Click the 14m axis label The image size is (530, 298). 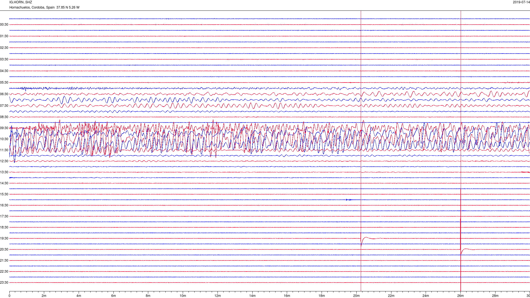coord(252,296)
